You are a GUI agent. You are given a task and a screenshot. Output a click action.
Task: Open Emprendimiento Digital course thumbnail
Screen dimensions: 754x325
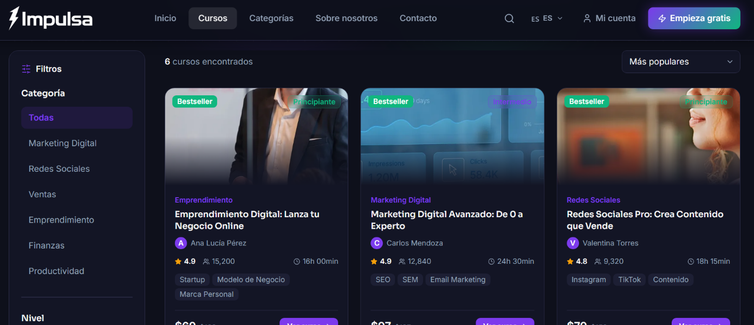257,136
